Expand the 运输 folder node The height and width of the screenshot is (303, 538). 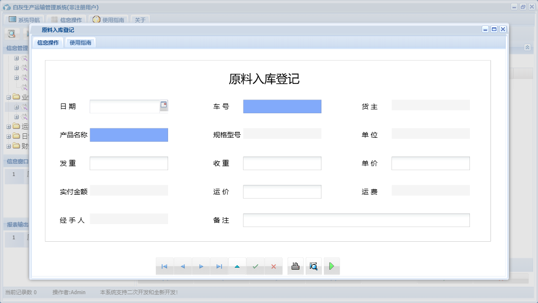click(x=8, y=126)
